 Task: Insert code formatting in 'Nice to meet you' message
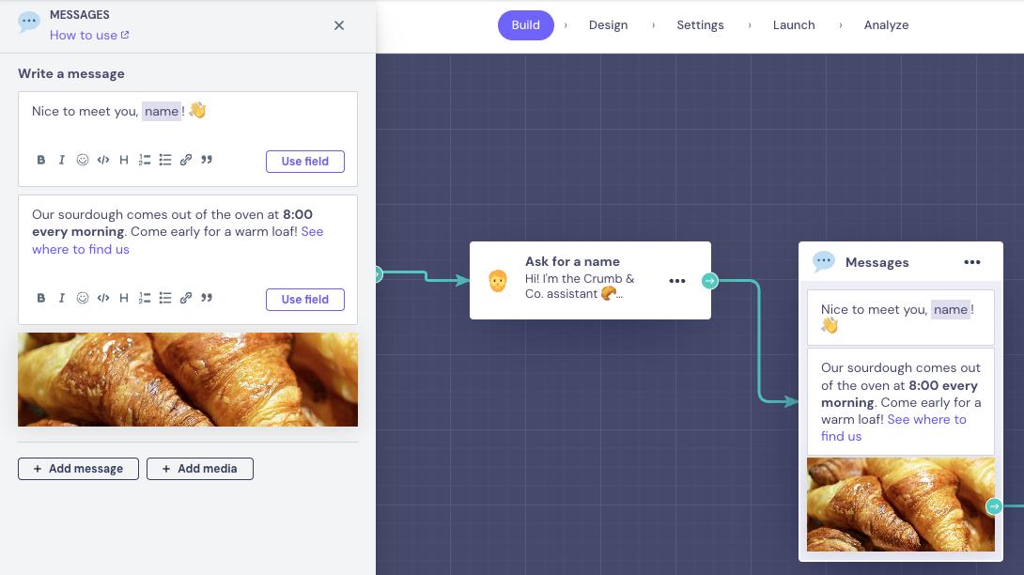[103, 160]
